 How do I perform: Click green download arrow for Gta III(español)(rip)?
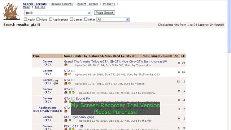(70, 120)
